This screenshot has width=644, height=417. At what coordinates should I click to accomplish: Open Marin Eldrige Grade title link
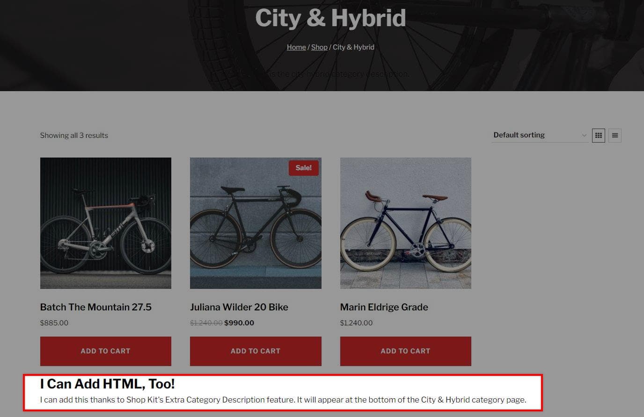pyautogui.click(x=384, y=307)
